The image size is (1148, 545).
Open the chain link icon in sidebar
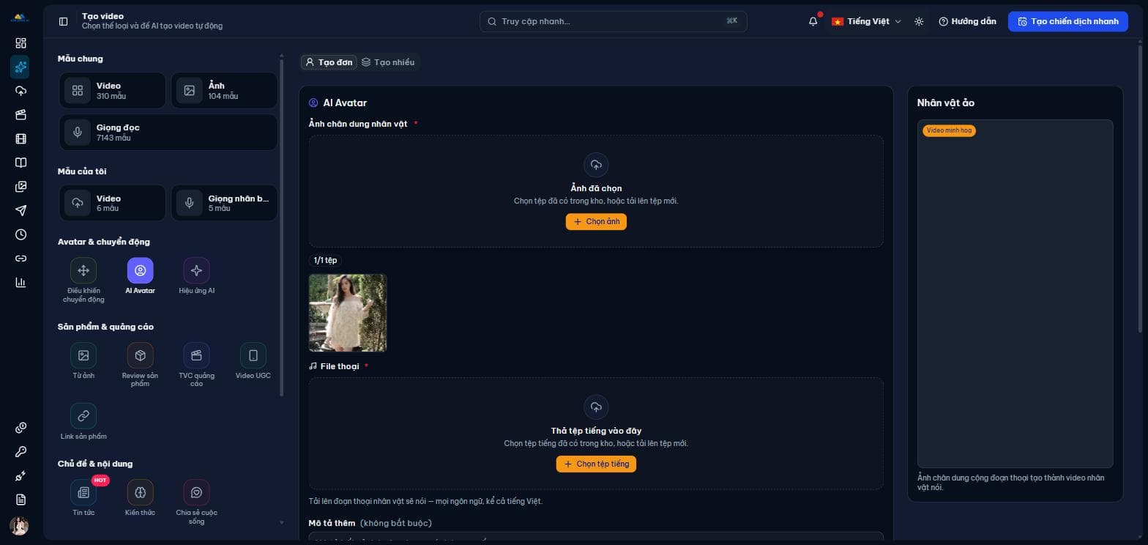pos(20,259)
